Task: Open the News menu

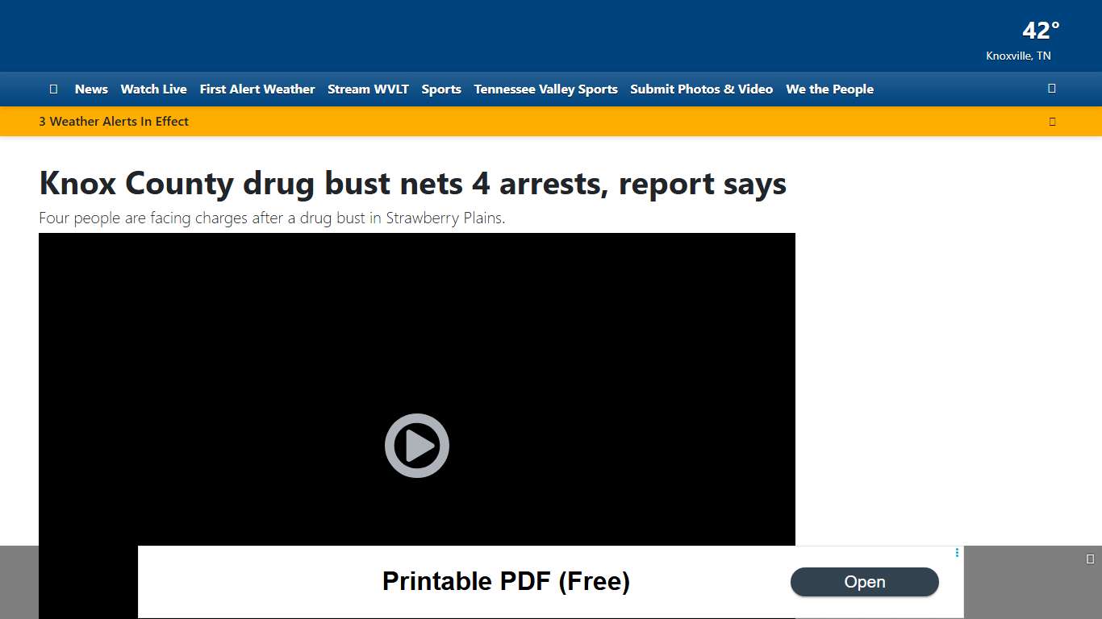Action: click(x=90, y=89)
